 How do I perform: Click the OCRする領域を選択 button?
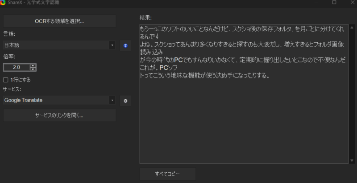coord(59,21)
